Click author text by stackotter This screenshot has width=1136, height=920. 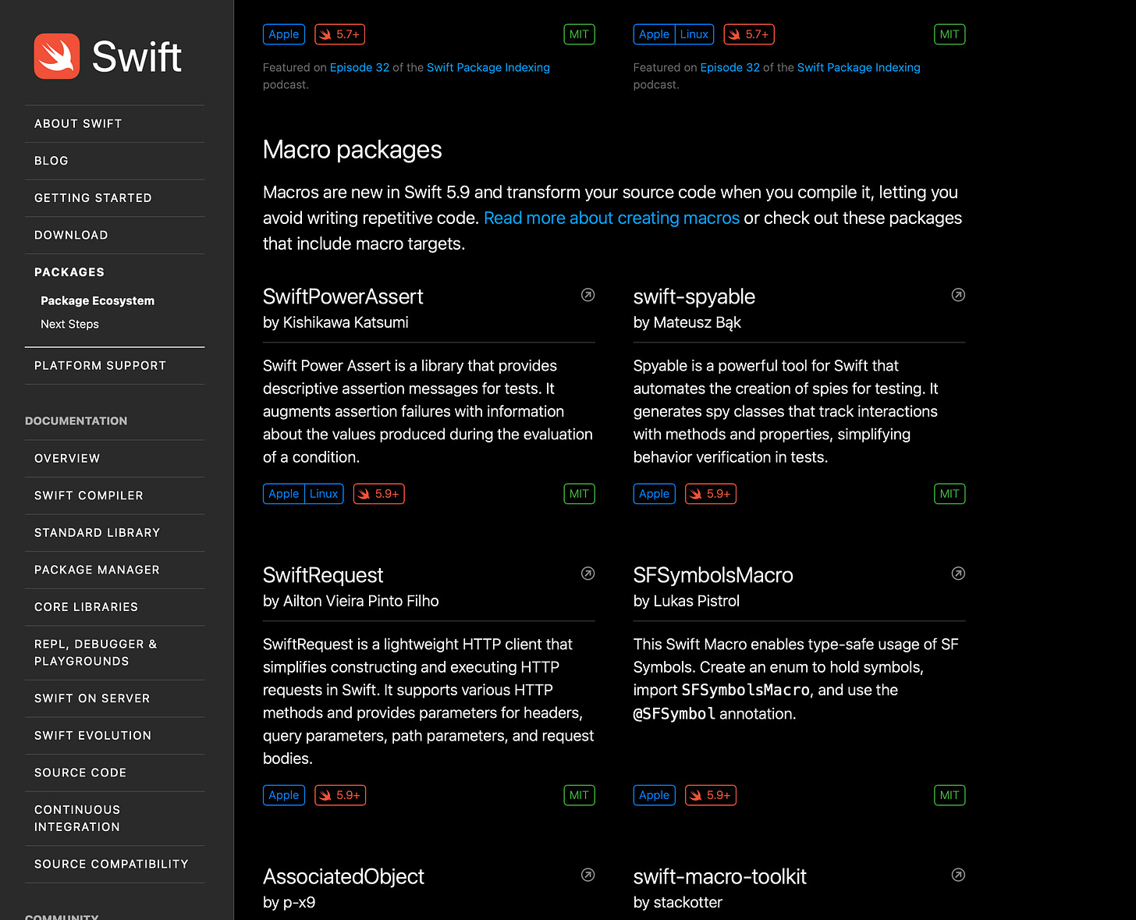click(x=678, y=902)
